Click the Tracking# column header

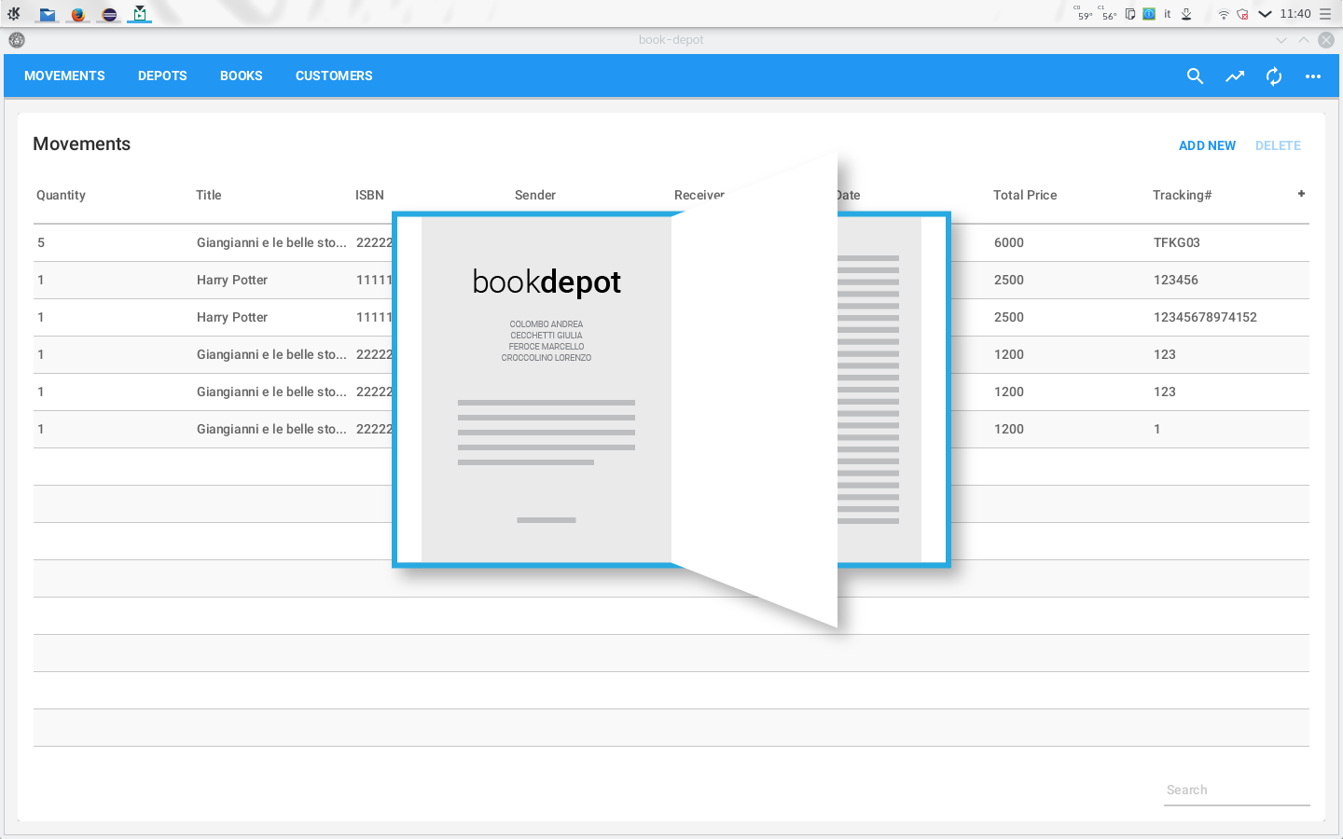pyautogui.click(x=1183, y=195)
